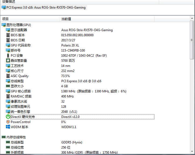Viewport: 195px width, 155px height.
Task: Click the BIOS 日期 chip icon
Action: click(8, 40)
